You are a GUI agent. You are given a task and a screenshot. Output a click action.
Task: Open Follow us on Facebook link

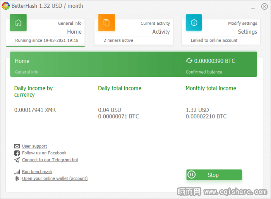pos(44,153)
